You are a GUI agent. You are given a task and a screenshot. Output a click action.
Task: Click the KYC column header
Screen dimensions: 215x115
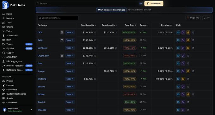pyautogui.click(x=178, y=25)
